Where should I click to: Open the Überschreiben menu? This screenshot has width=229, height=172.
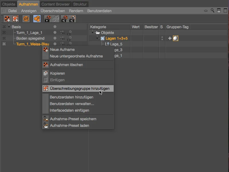(53, 11)
